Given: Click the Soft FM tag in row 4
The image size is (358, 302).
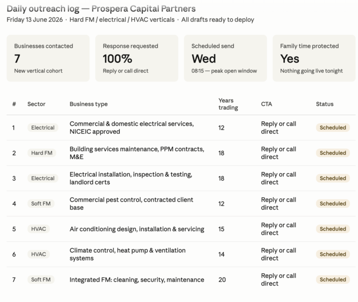Looking at the screenshot, I should (41, 204).
